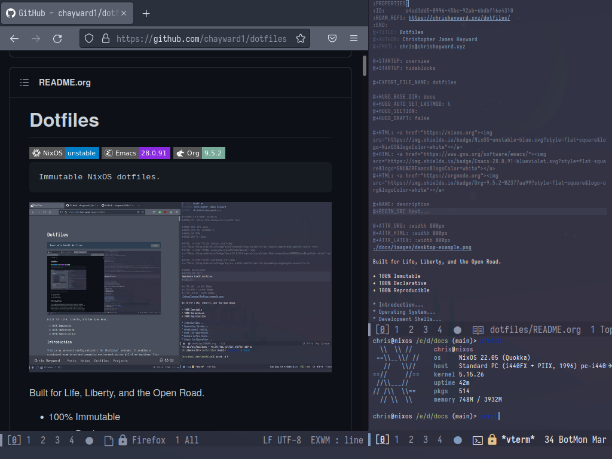Click '#+HUGO_DRAFT: false' line
The image size is (612, 459).
401,118
